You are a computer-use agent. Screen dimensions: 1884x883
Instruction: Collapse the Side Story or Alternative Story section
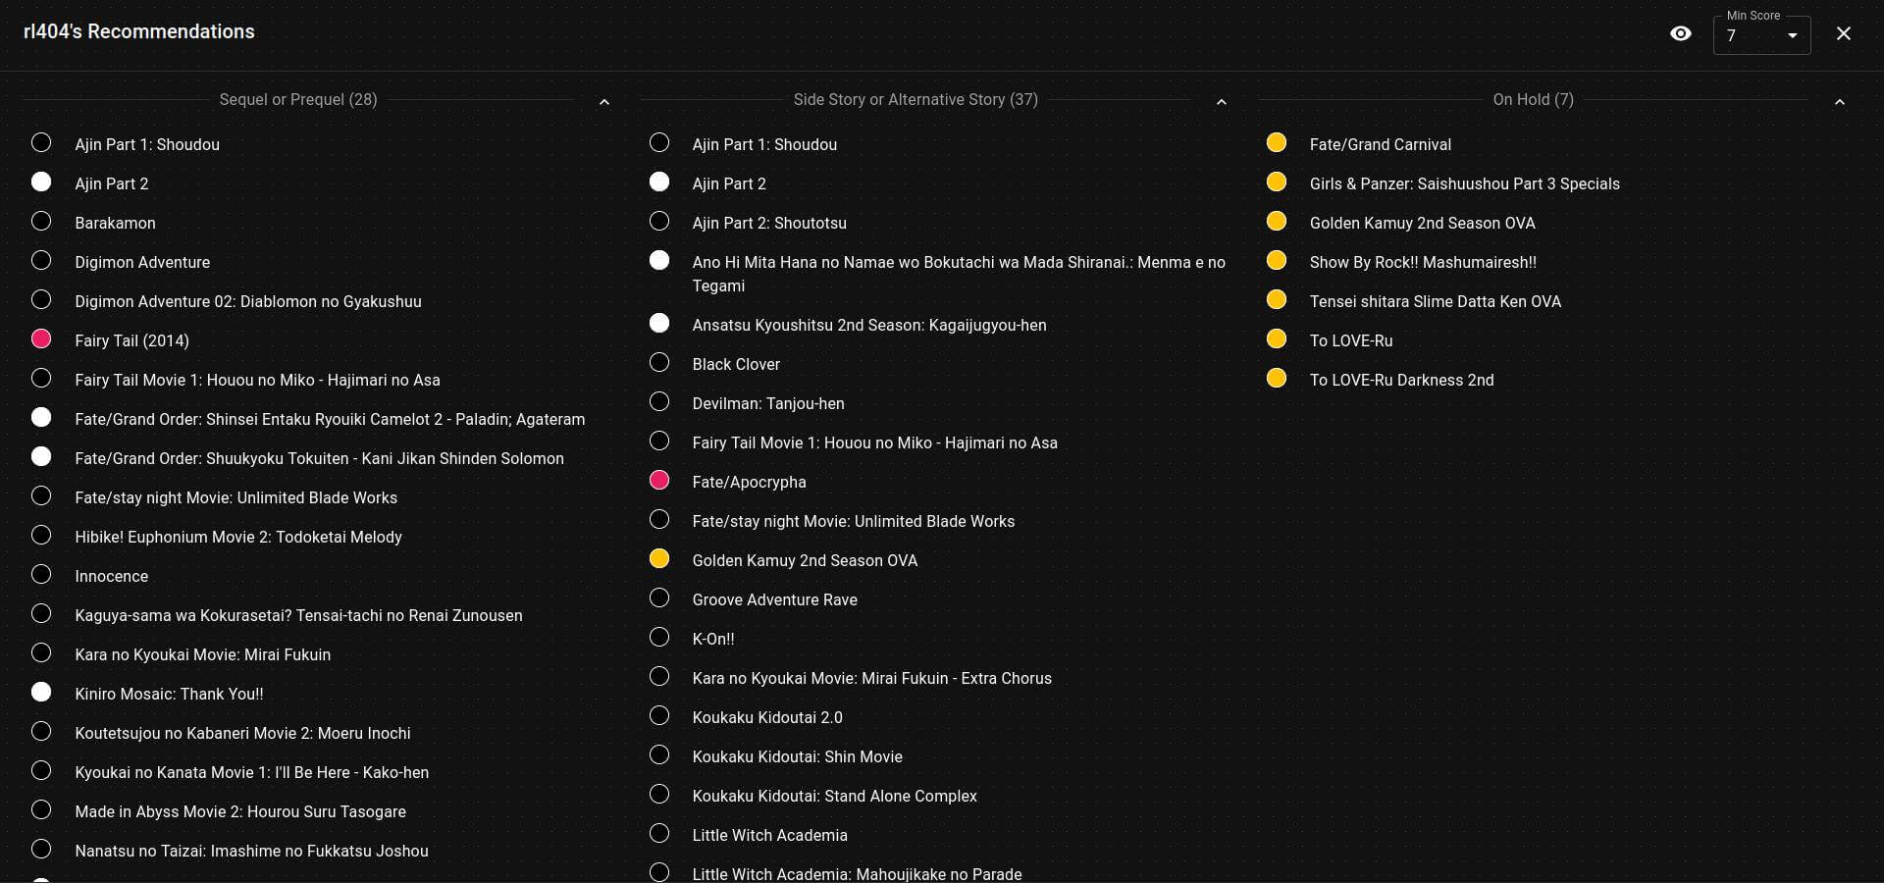1222,101
